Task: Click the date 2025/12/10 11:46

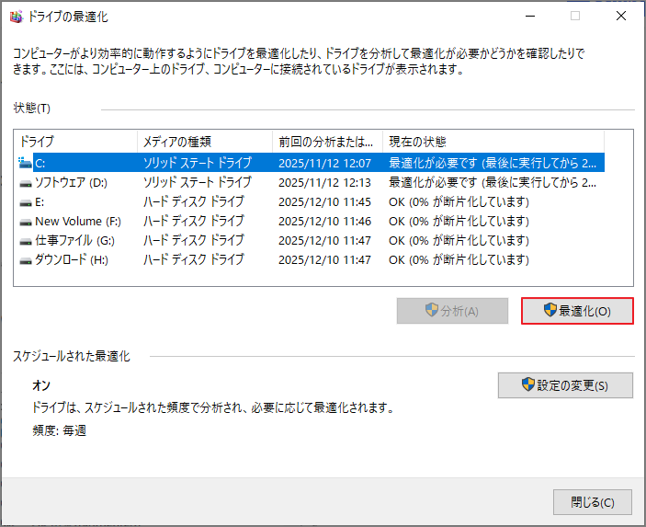Action: pos(324,222)
